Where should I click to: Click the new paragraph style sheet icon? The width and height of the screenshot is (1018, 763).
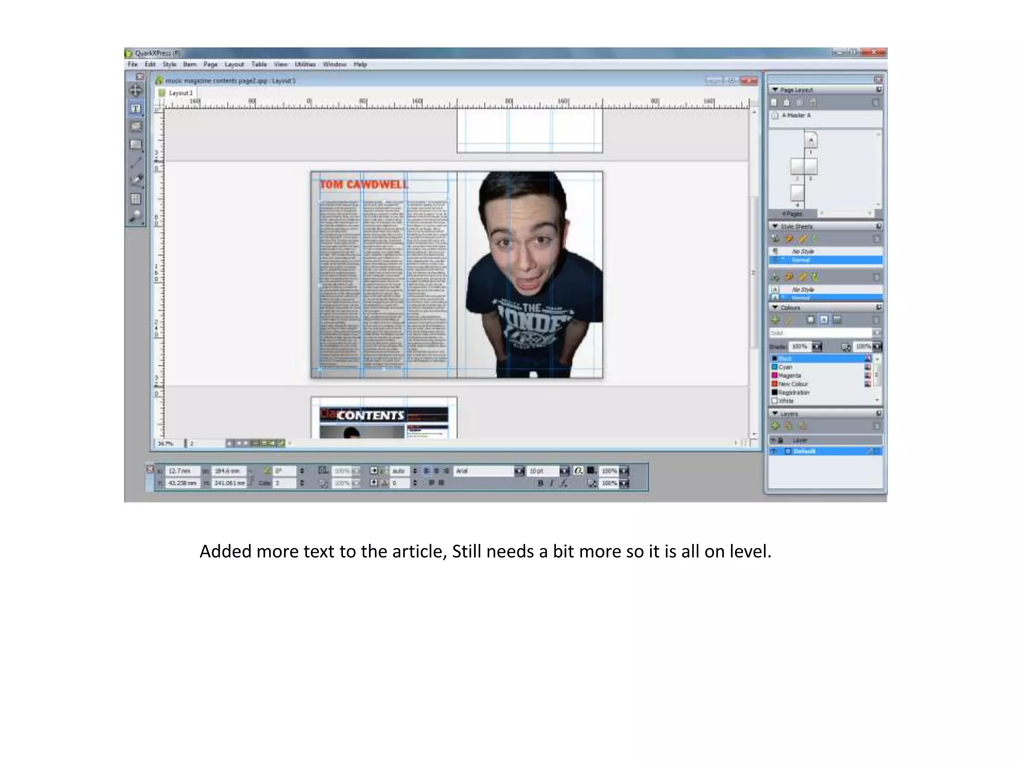click(x=775, y=239)
